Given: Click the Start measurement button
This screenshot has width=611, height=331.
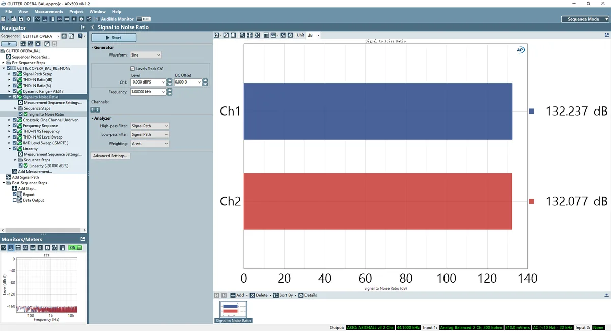Looking at the screenshot, I should pos(114,38).
